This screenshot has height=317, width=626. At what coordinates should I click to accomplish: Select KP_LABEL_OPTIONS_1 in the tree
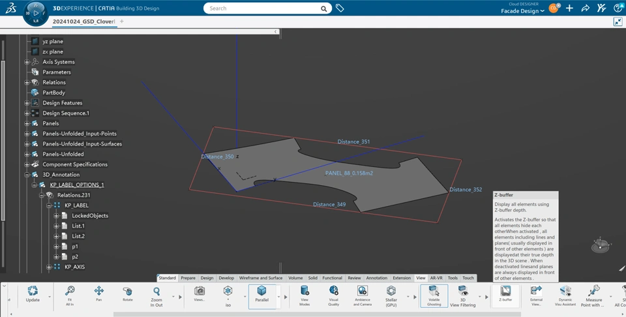pos(77,185)
